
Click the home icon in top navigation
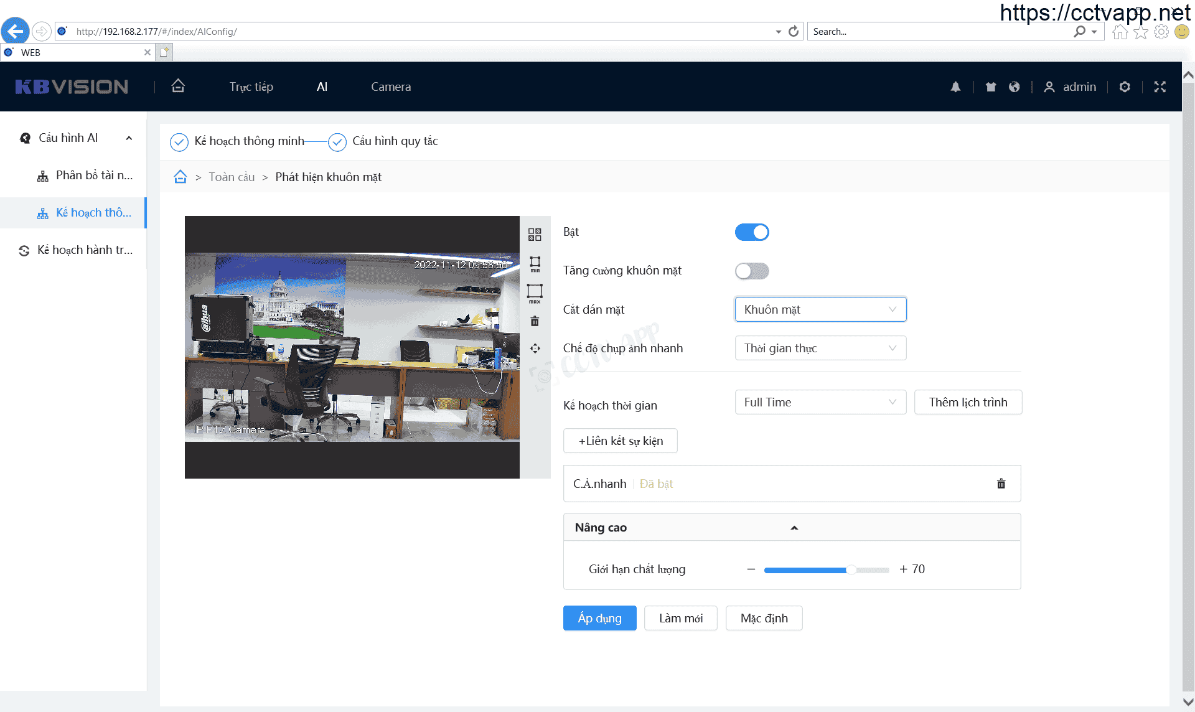tap(178, 86)
